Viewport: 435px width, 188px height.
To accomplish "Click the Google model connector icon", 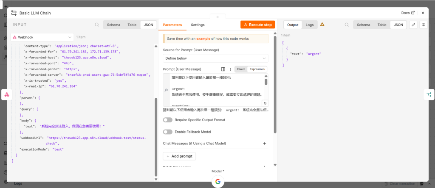I will 218,182.
